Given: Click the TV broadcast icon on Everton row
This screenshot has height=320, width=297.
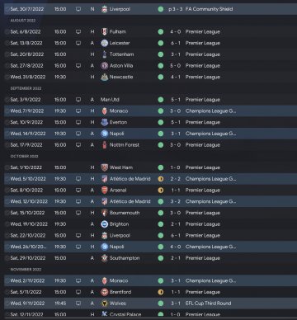Looking at the screenshot, I should [x=78, y=122].
